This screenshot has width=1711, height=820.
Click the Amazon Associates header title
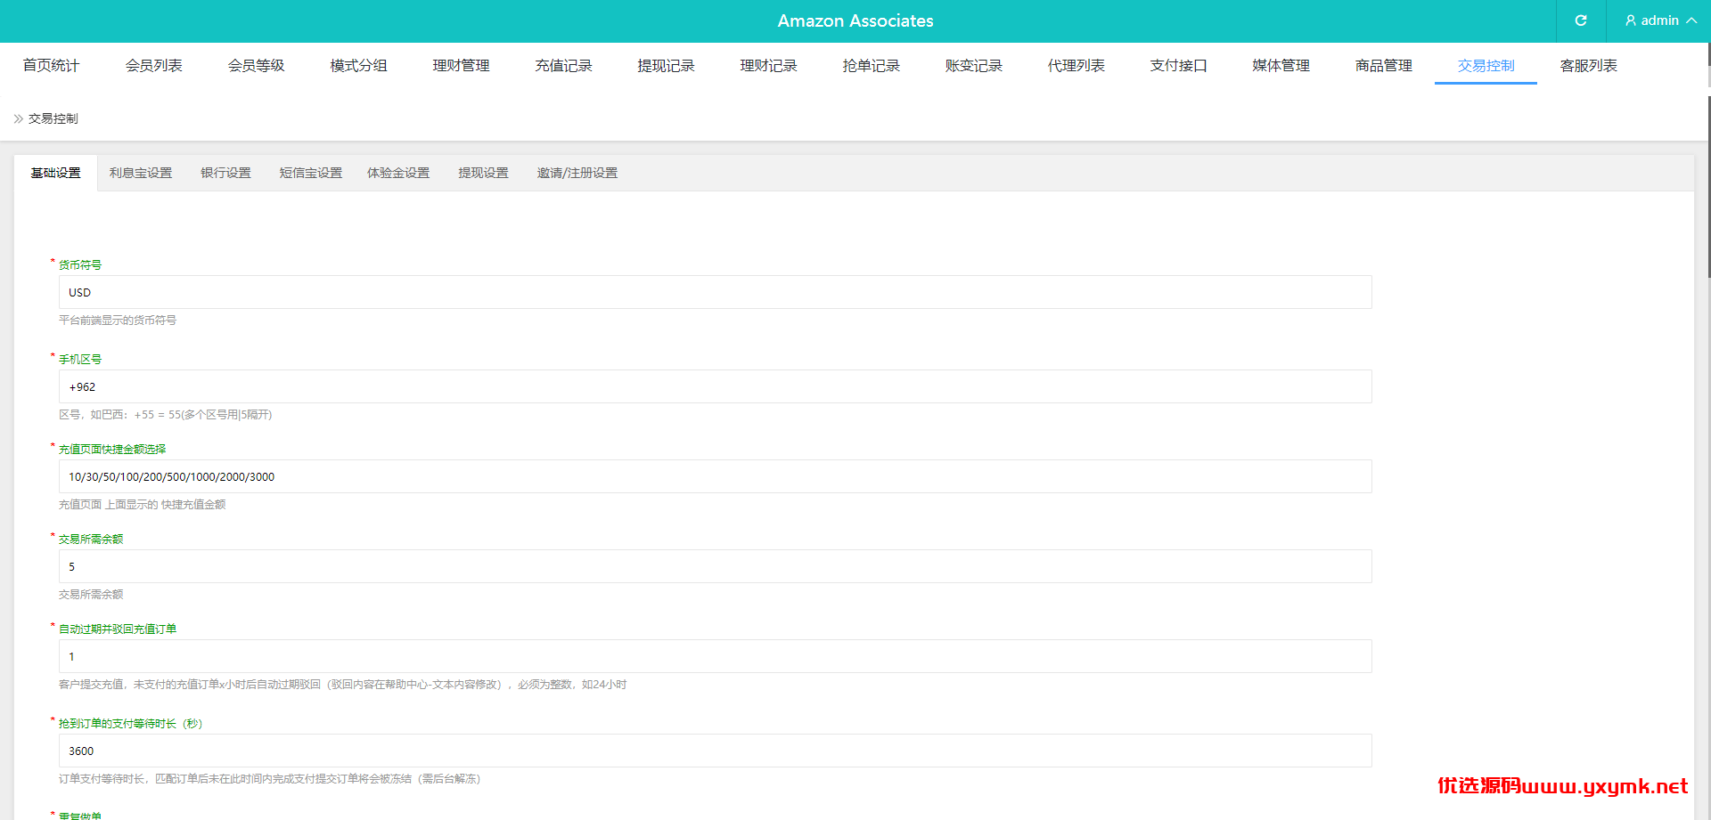pos(855,20)
